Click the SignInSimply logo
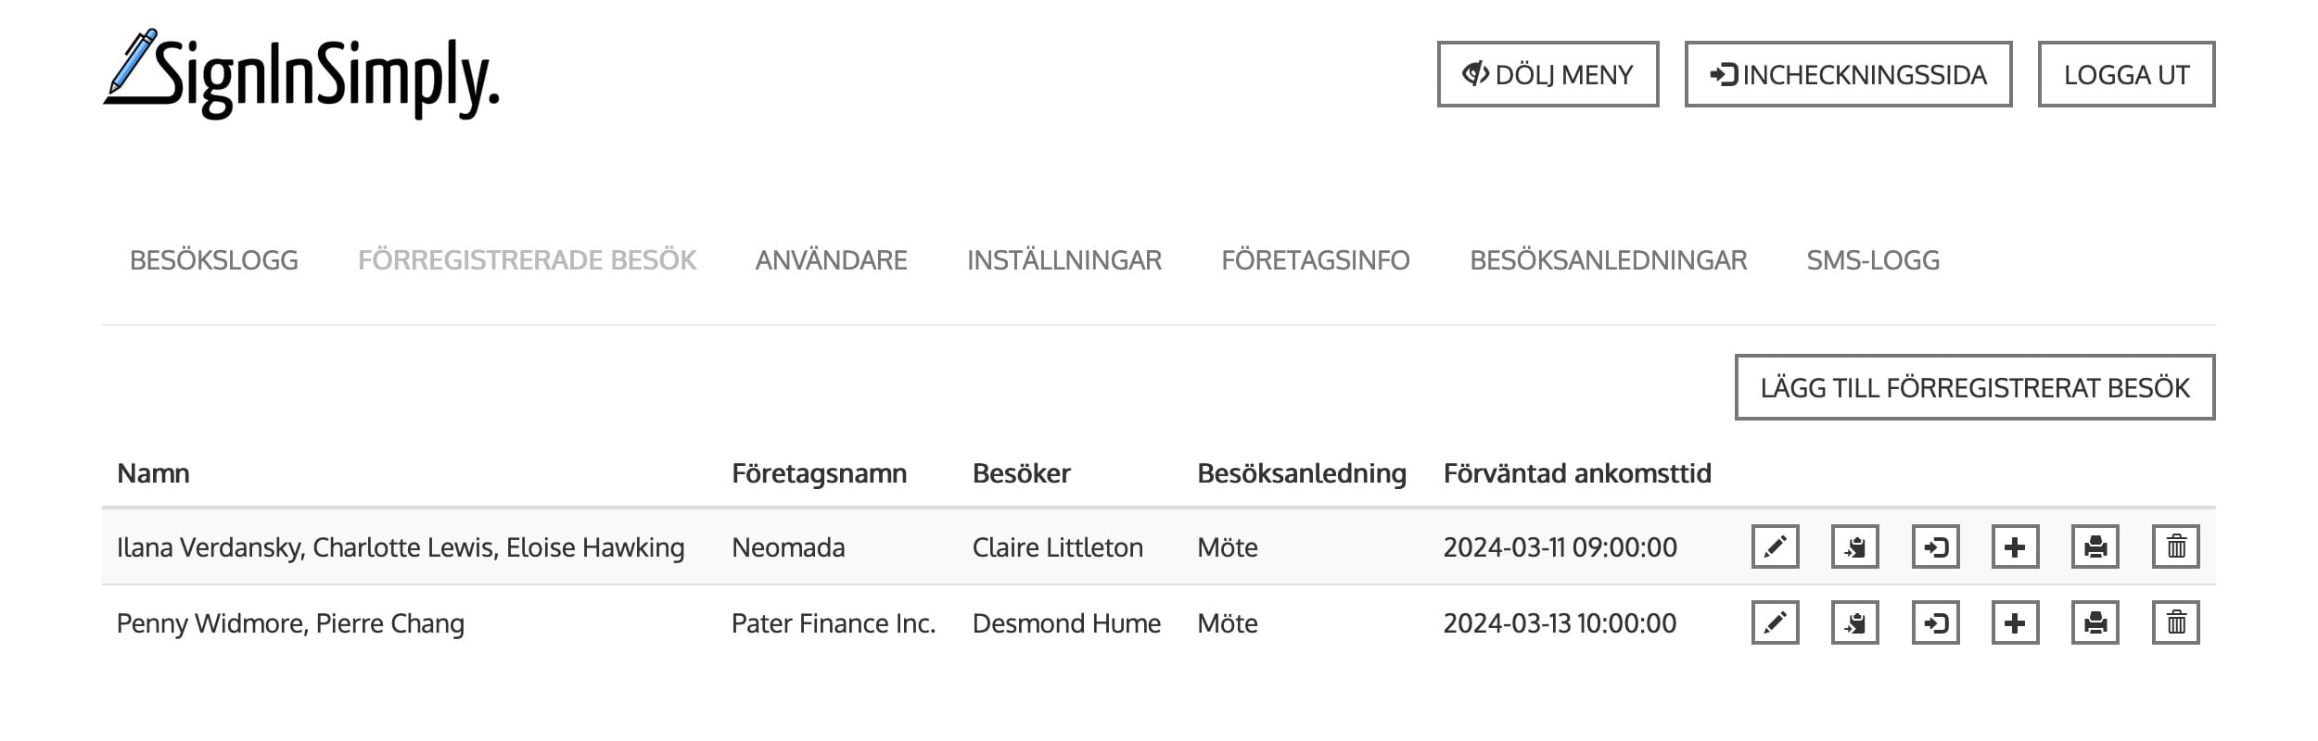Image resolution: width=2318 pixels, height=741 pixels. (x=301, y=76)
